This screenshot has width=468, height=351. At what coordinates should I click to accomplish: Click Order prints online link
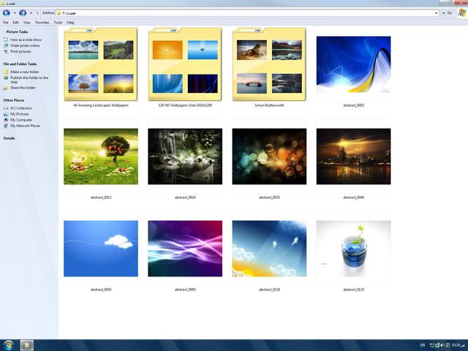tap(25, 45)
